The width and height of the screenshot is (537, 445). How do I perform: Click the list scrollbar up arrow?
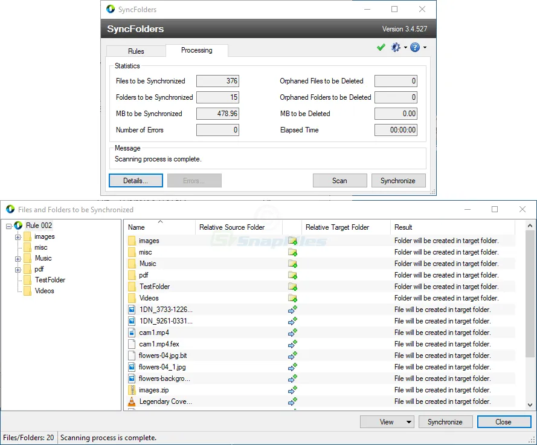[530, 226]
